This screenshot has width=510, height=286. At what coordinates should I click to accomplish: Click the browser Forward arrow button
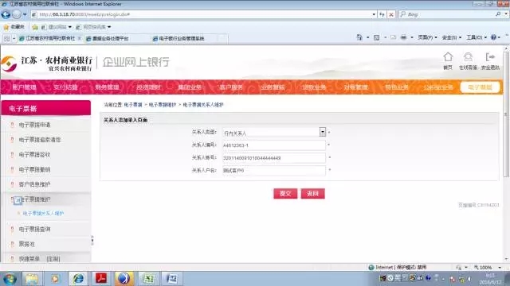(16, 14)
